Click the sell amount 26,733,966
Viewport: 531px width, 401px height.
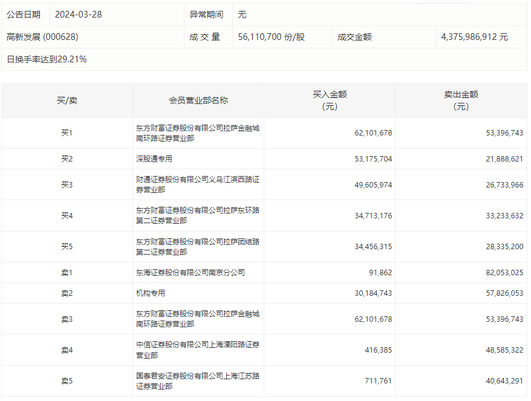pyautogui.click(x=504, y=185)
